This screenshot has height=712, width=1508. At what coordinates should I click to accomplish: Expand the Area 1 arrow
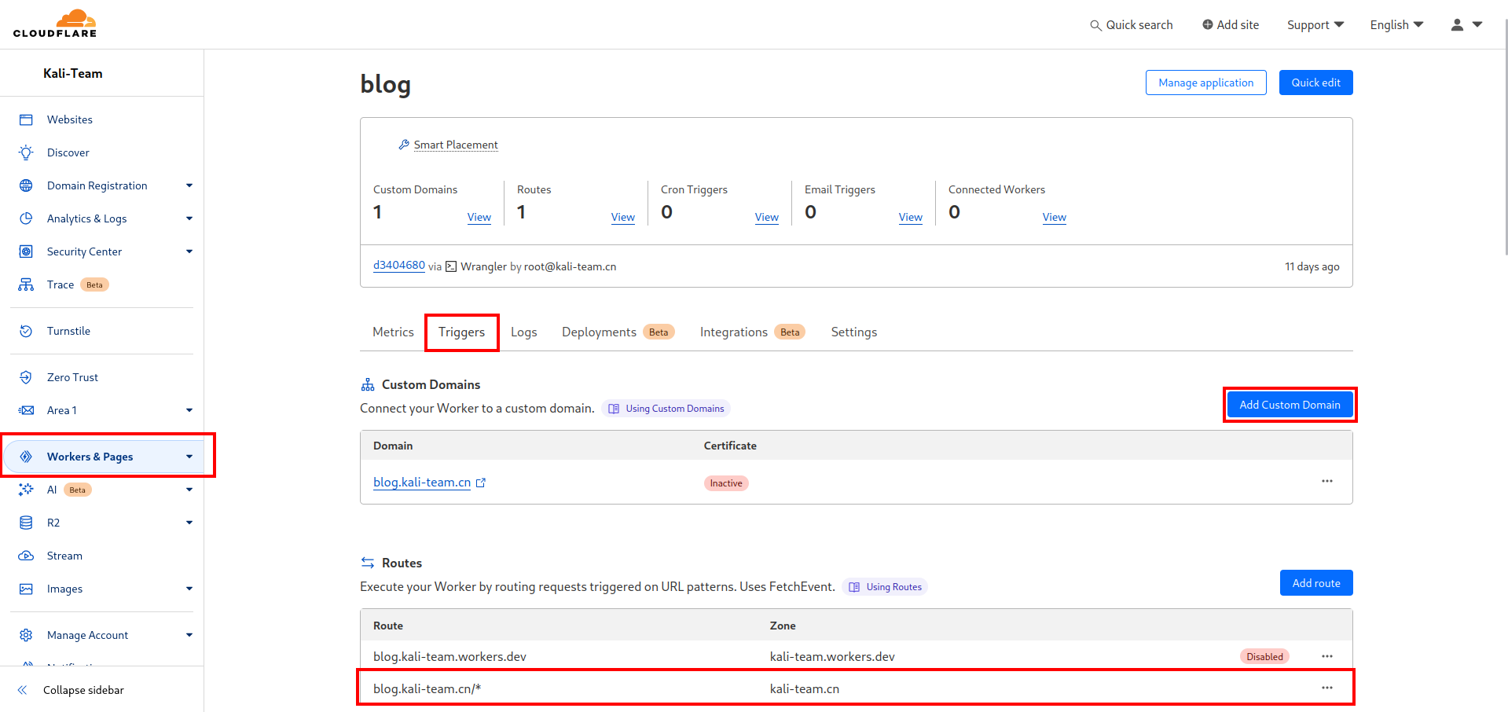click(x=189, y=410)
